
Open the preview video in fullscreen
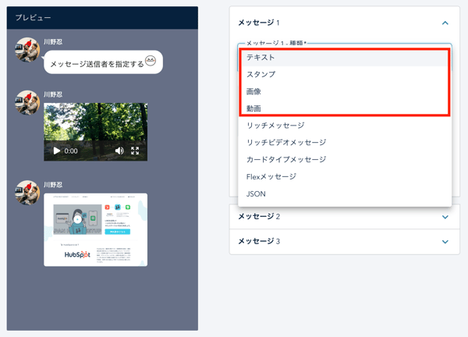point(135,151)
